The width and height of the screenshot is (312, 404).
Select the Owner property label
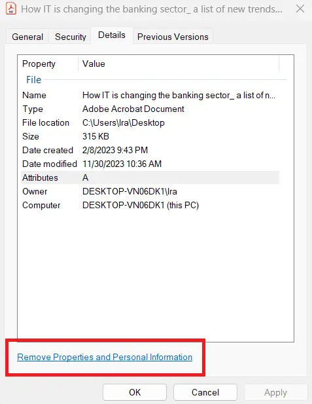[35, 191]
